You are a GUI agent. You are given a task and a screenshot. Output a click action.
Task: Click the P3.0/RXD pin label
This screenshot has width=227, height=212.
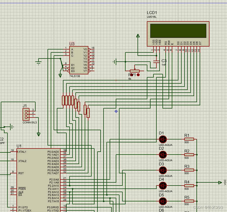(x=53, y=208)
